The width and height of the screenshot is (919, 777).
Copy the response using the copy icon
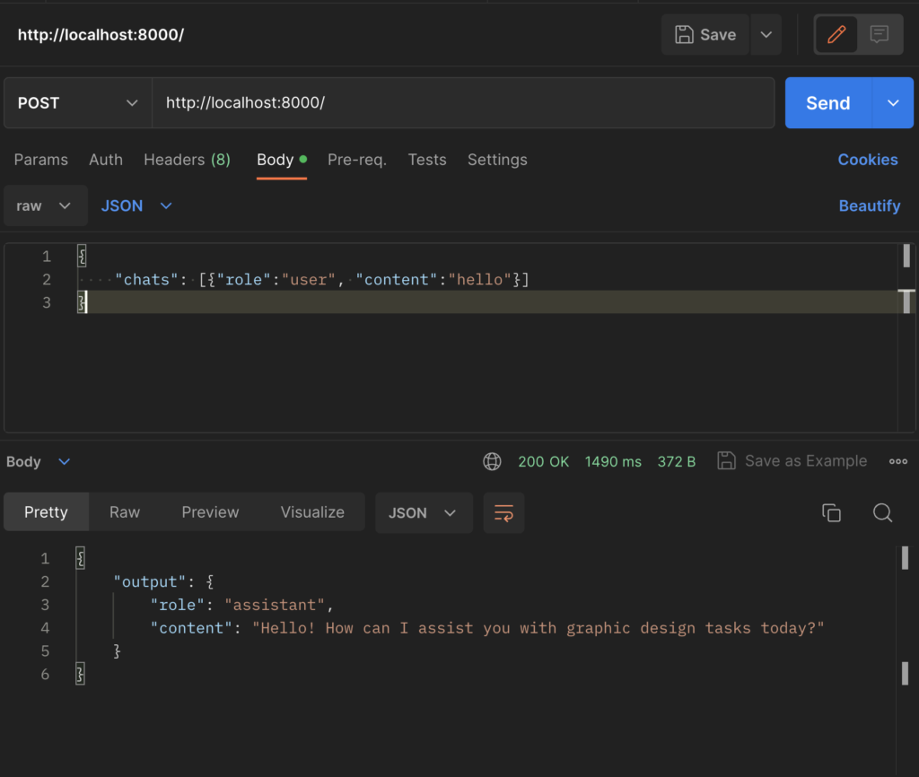tap(832, 513)
